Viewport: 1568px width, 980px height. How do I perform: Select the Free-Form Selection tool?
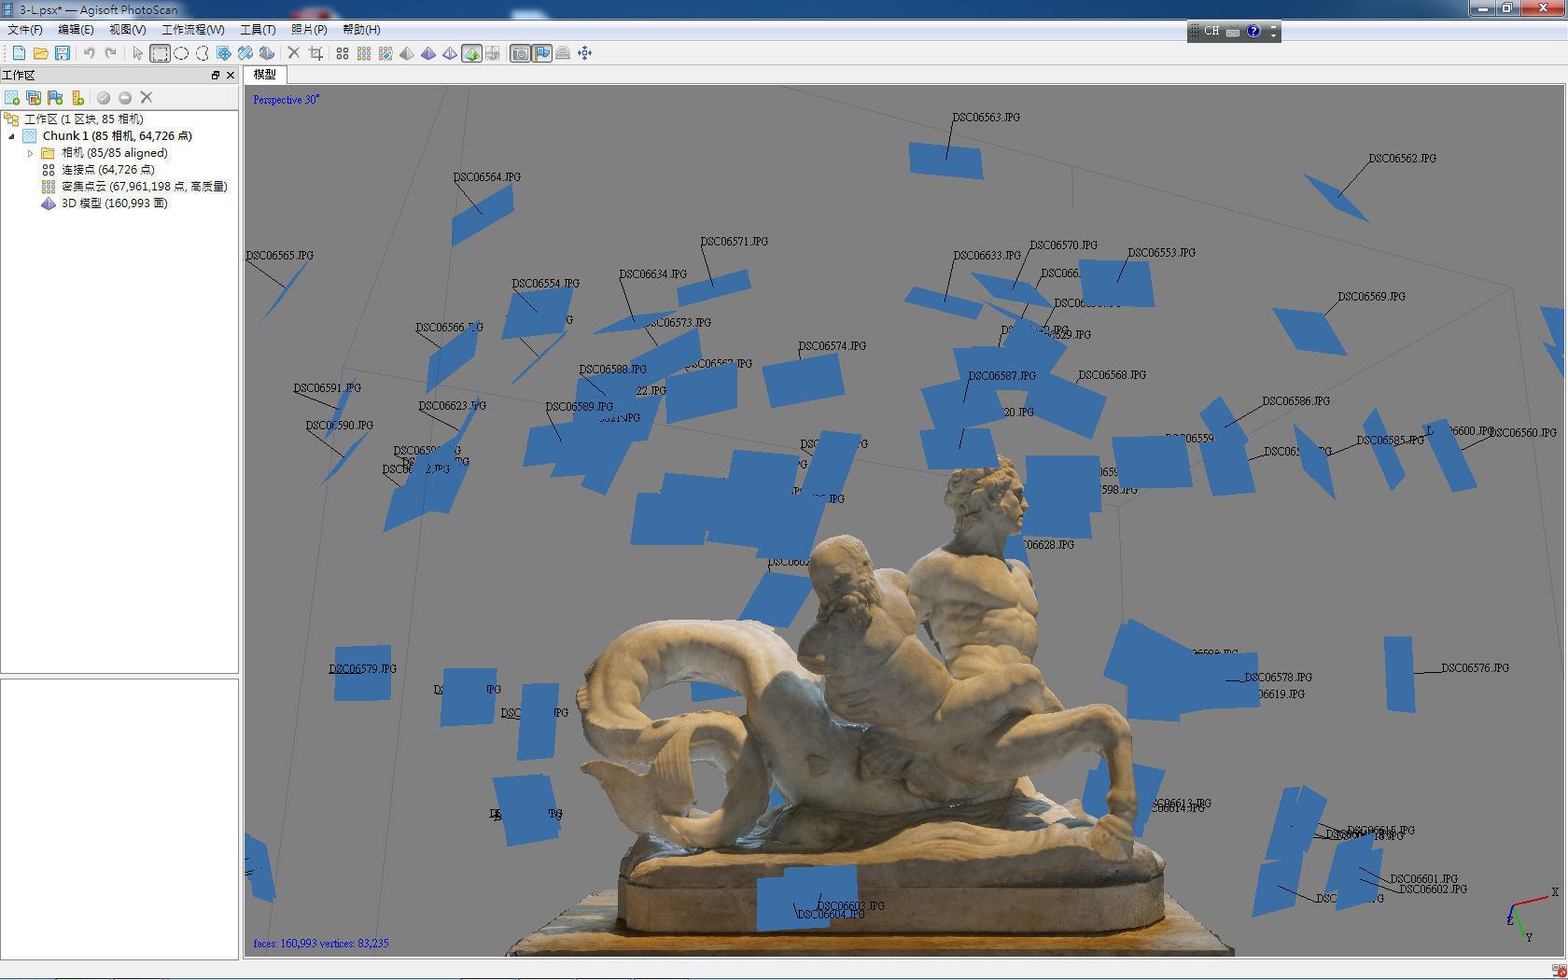[203, 53]
